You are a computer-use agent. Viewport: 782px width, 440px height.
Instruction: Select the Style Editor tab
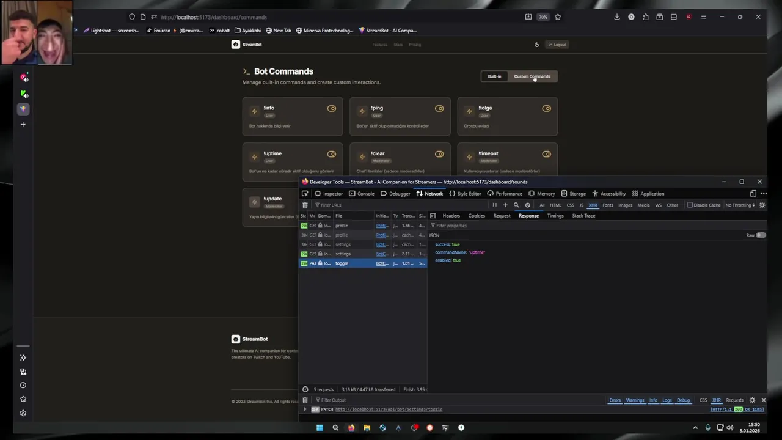pos(465,194)
